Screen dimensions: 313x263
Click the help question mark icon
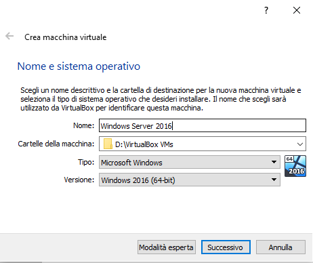pos(266,10)
